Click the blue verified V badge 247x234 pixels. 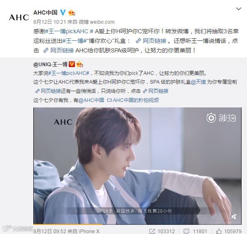pyautogui.click(x=63, y=12)
